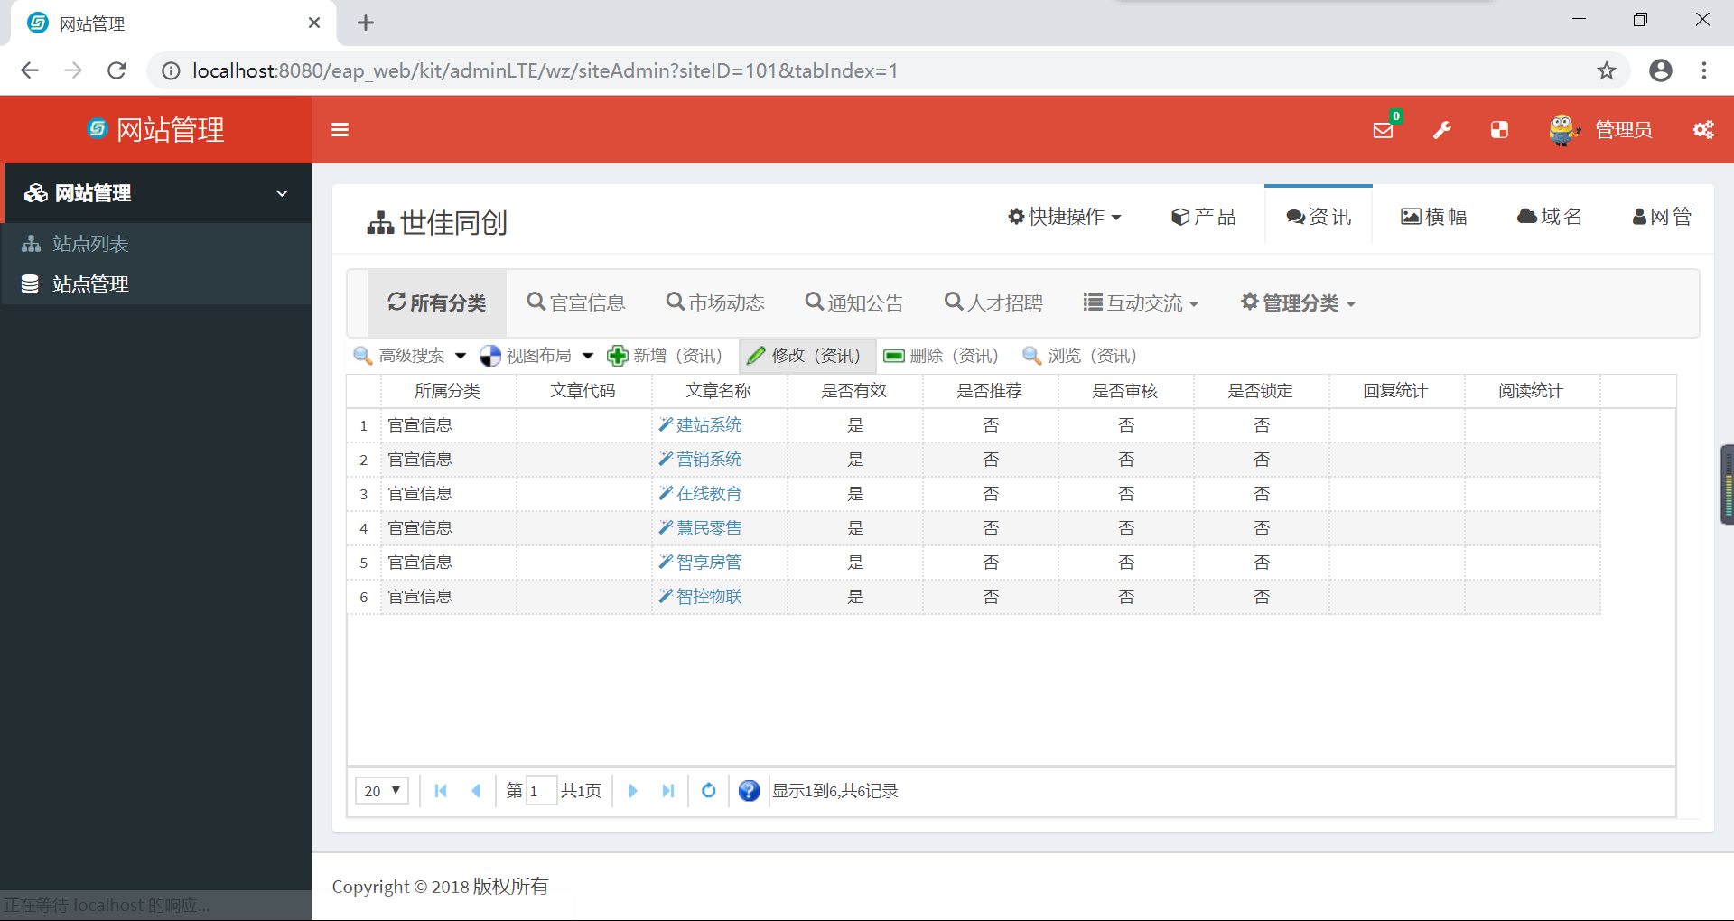Click 所有分类 to refresh categories

437,302
